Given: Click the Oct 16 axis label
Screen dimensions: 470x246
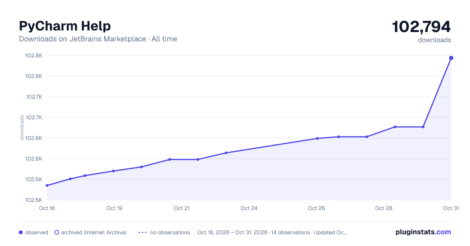Looking at the screenshot, I should pyautogui.click(x=47, y=208).
